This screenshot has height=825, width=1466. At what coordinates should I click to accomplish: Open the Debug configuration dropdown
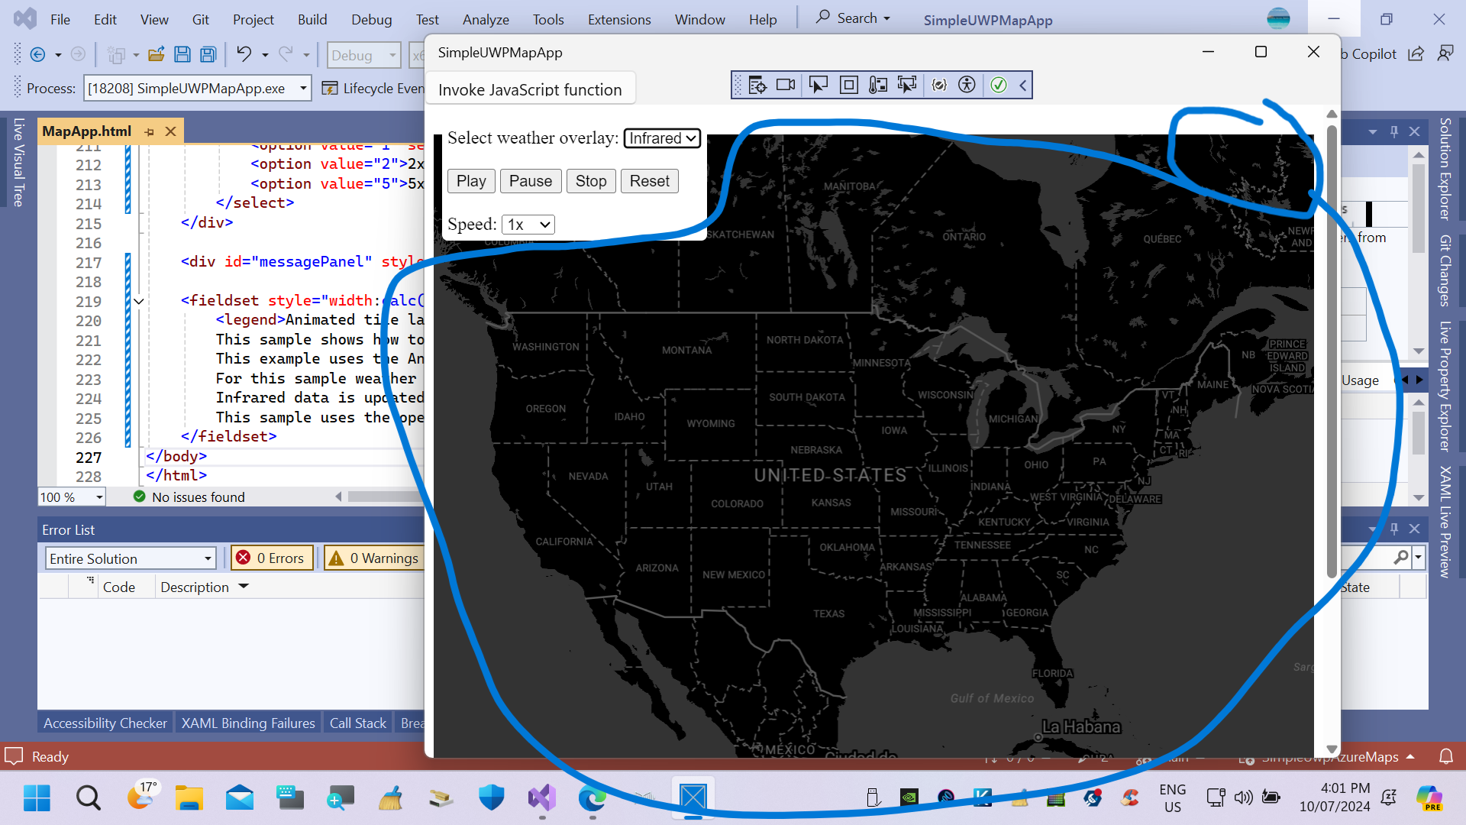pos(363,55)
